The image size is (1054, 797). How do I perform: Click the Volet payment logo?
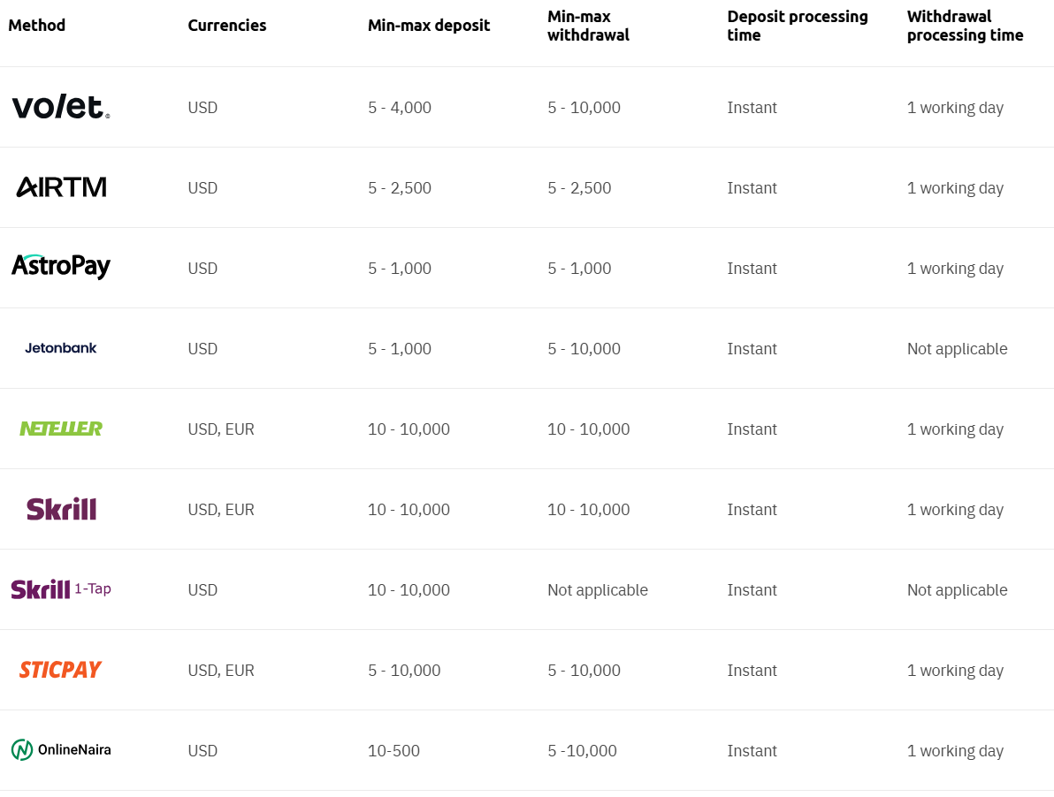point(60,107)
